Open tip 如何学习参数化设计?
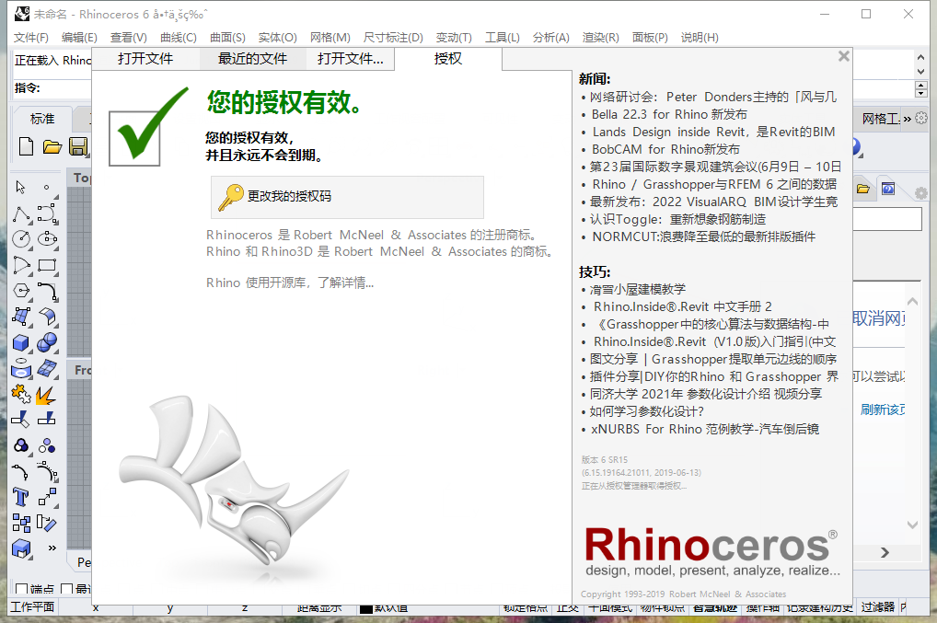937x623 pixels. pyautogui.click(x=646, y=411)
